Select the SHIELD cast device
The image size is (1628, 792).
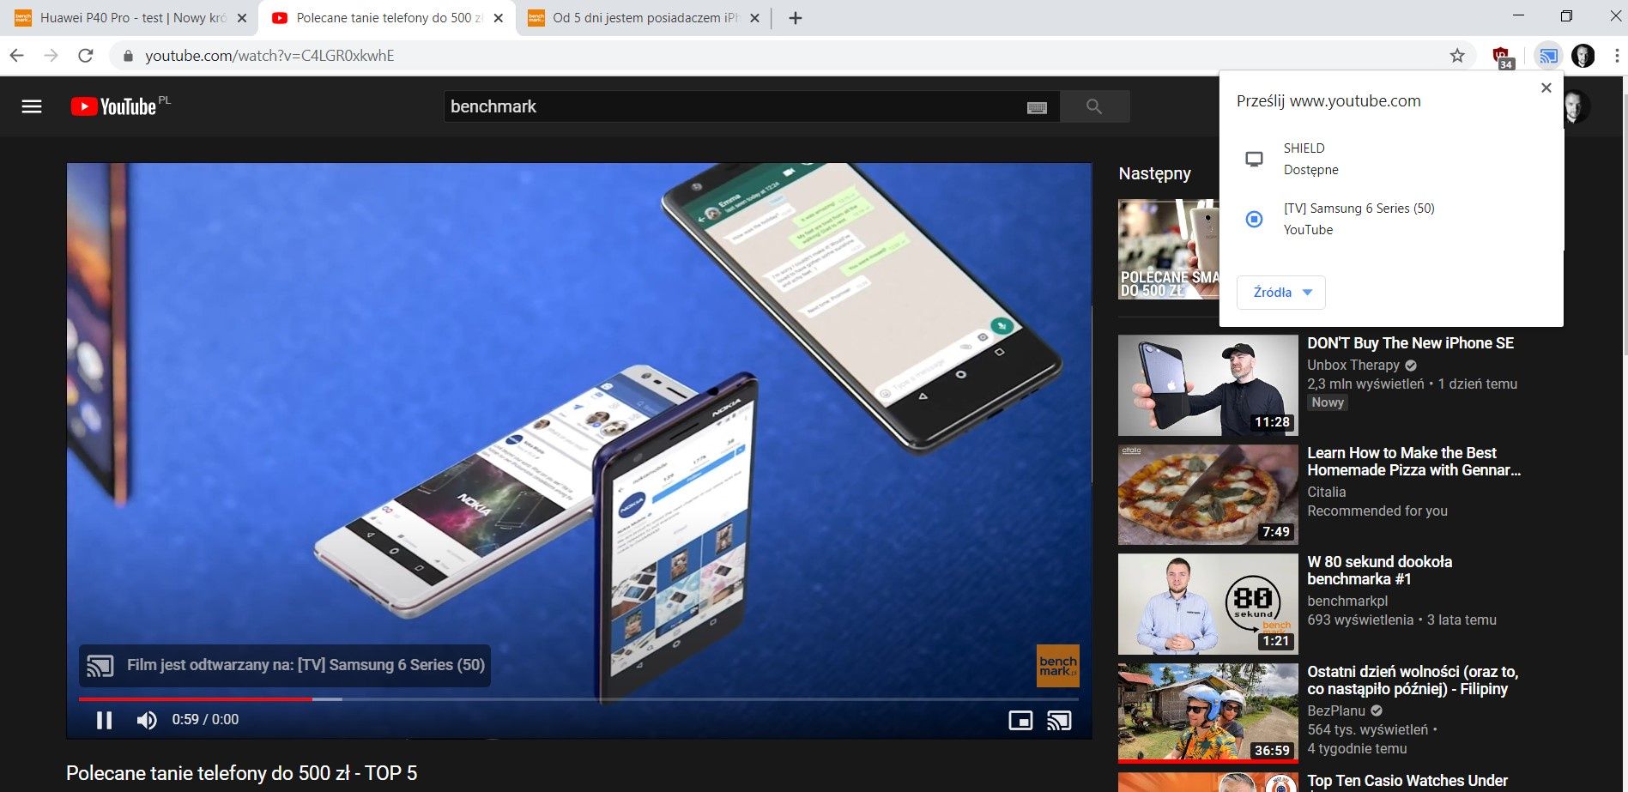coord(1391,159)
